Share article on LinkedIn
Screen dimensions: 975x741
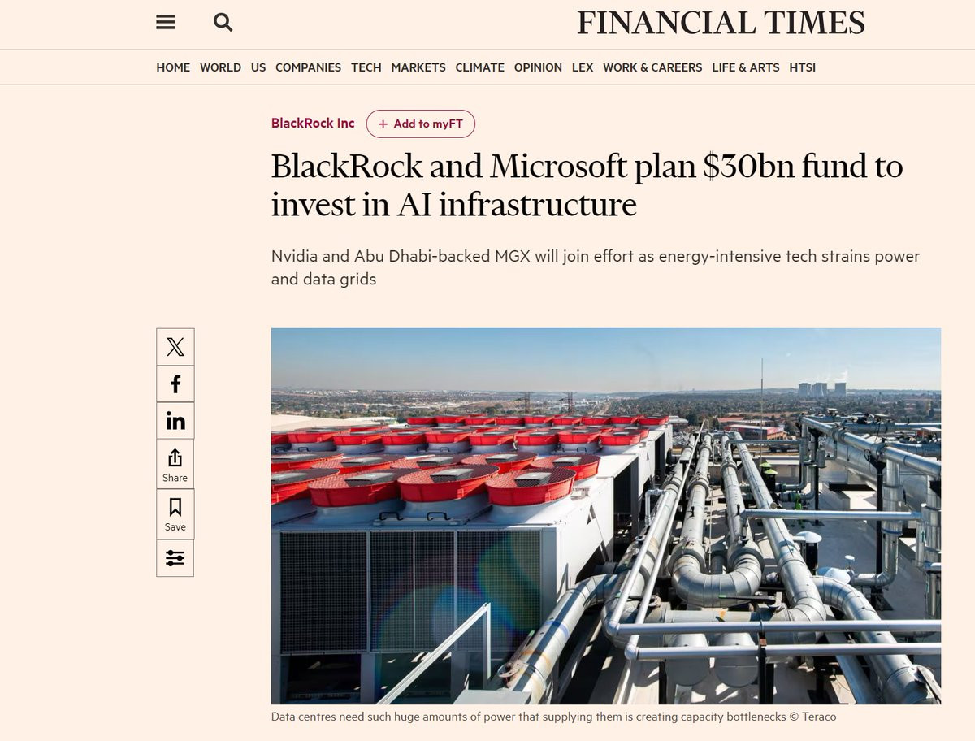tap(175, 421)
